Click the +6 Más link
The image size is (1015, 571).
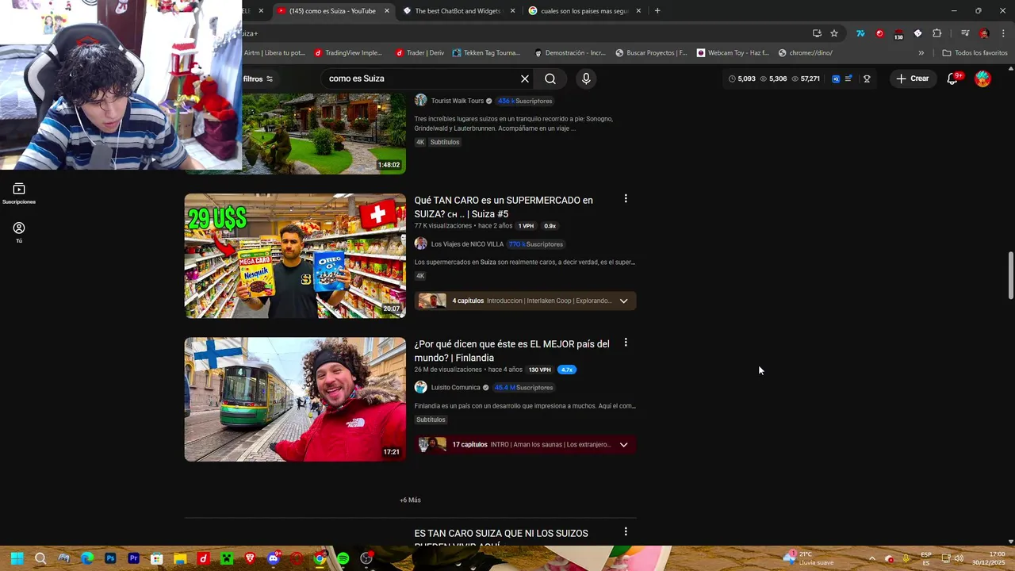click(x=410, y=500)
